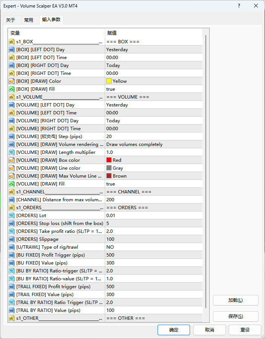Select the [BU FIXED] Profit Trigger (pips) label
Viewport: 265px width, 339px height.
(51, 255)
